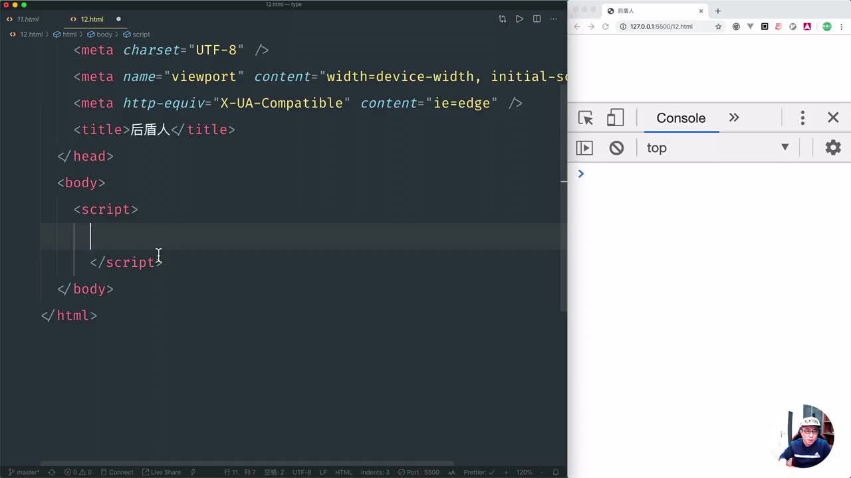Show the console sidebar
851x478 pixels.
pos(584,147)
